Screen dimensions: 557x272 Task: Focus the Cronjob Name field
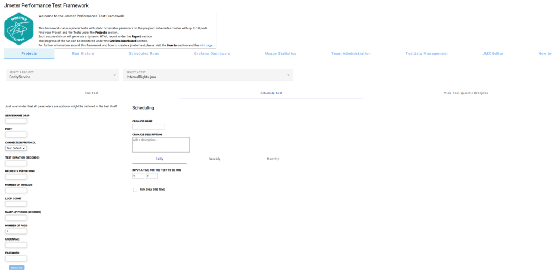tap(148, 126)
